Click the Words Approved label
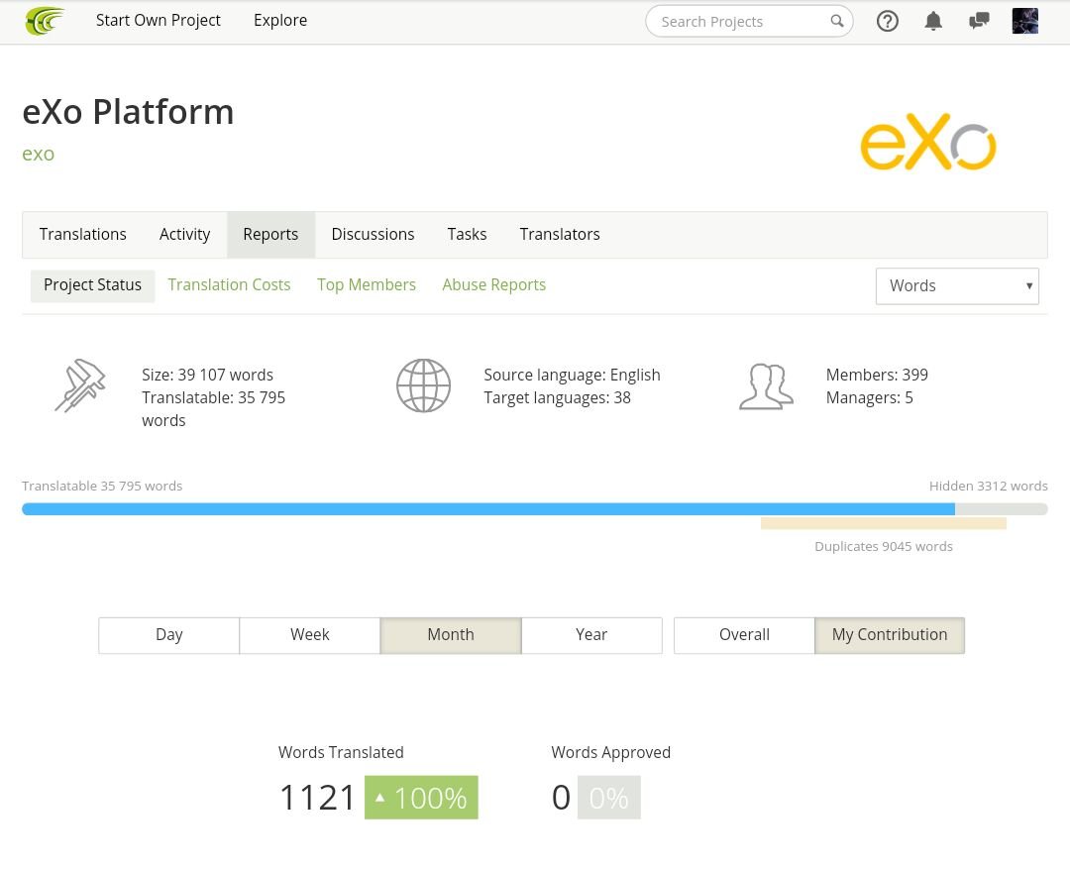1070x872 pixels. (x=610, y=752)
